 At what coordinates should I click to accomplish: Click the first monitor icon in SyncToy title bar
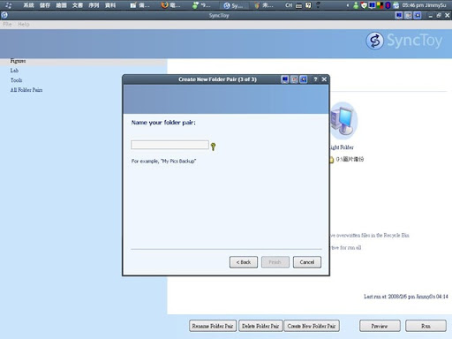click(x=399, y=15)
